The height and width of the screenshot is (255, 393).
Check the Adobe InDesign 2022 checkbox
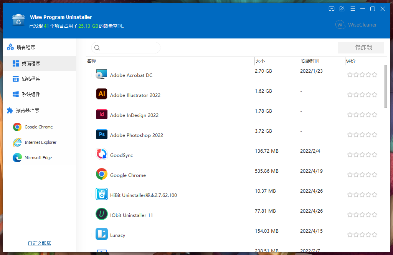point(89,115)
